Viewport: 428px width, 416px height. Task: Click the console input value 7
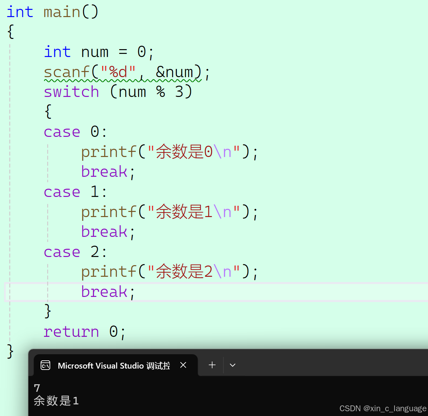coord(37,388)
